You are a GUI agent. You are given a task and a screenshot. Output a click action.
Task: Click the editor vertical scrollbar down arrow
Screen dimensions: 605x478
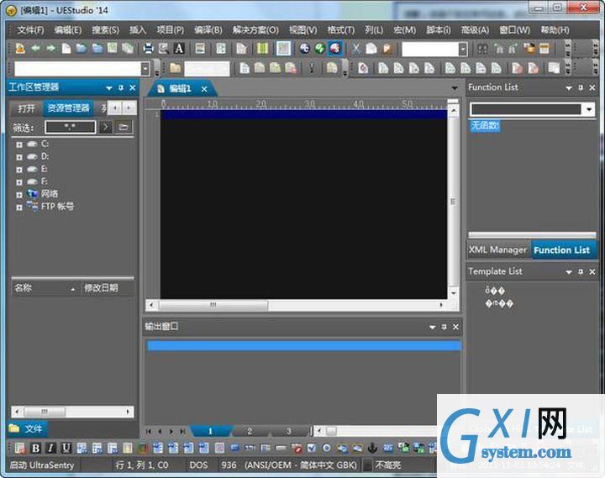click(454, 293)
